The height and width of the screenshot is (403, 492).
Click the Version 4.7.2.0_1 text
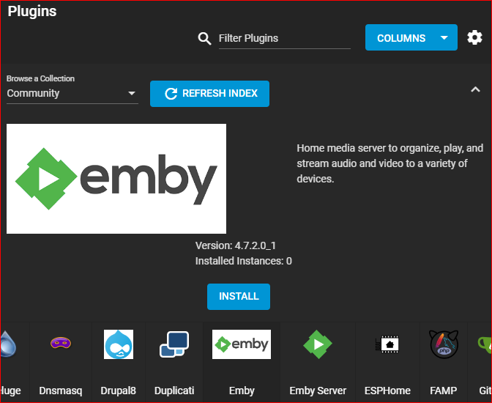pos(235,245)
